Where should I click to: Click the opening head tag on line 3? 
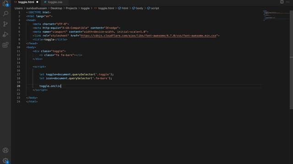coord(31,20)
